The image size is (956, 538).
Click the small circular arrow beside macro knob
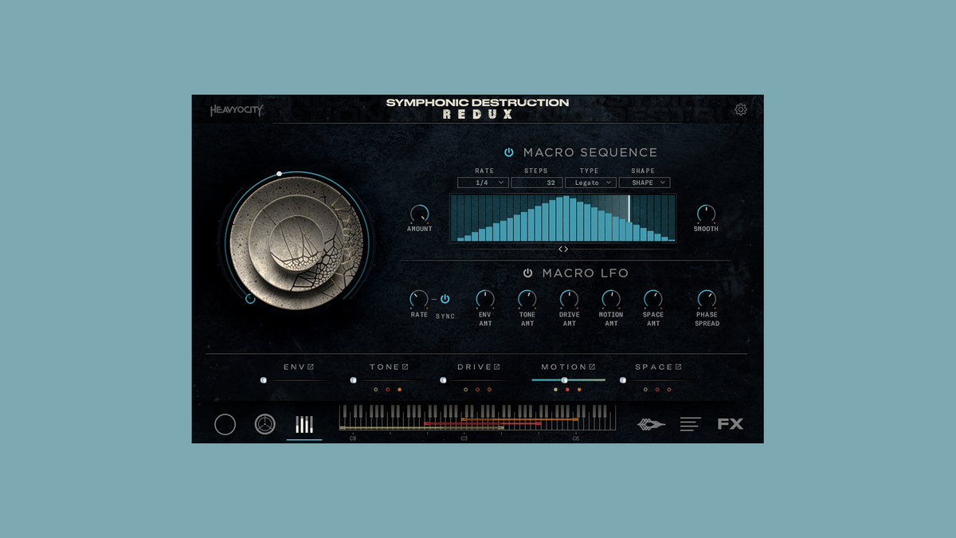click(x=250, y=299)
